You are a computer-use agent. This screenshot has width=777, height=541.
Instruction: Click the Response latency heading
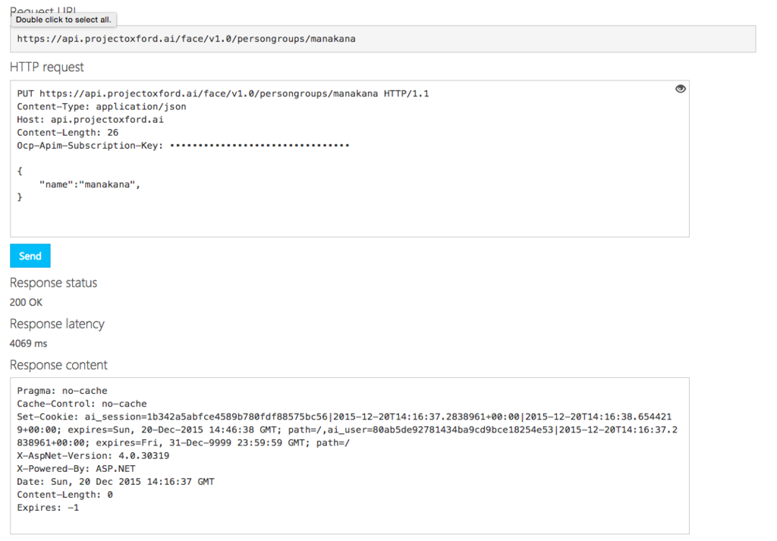coord(57,324)
